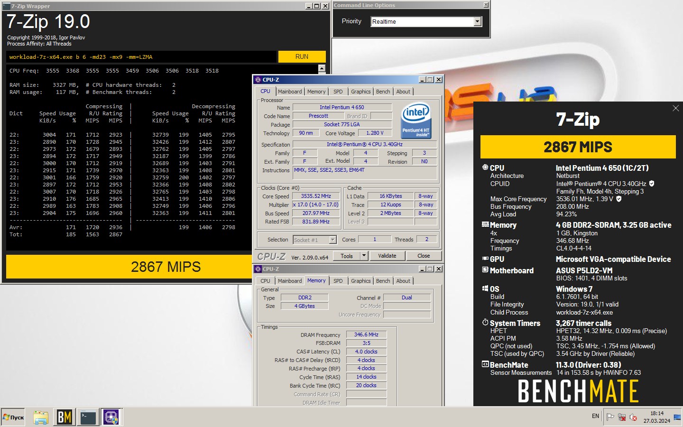Click the Tools button in CPU-Z

(347, 256)
